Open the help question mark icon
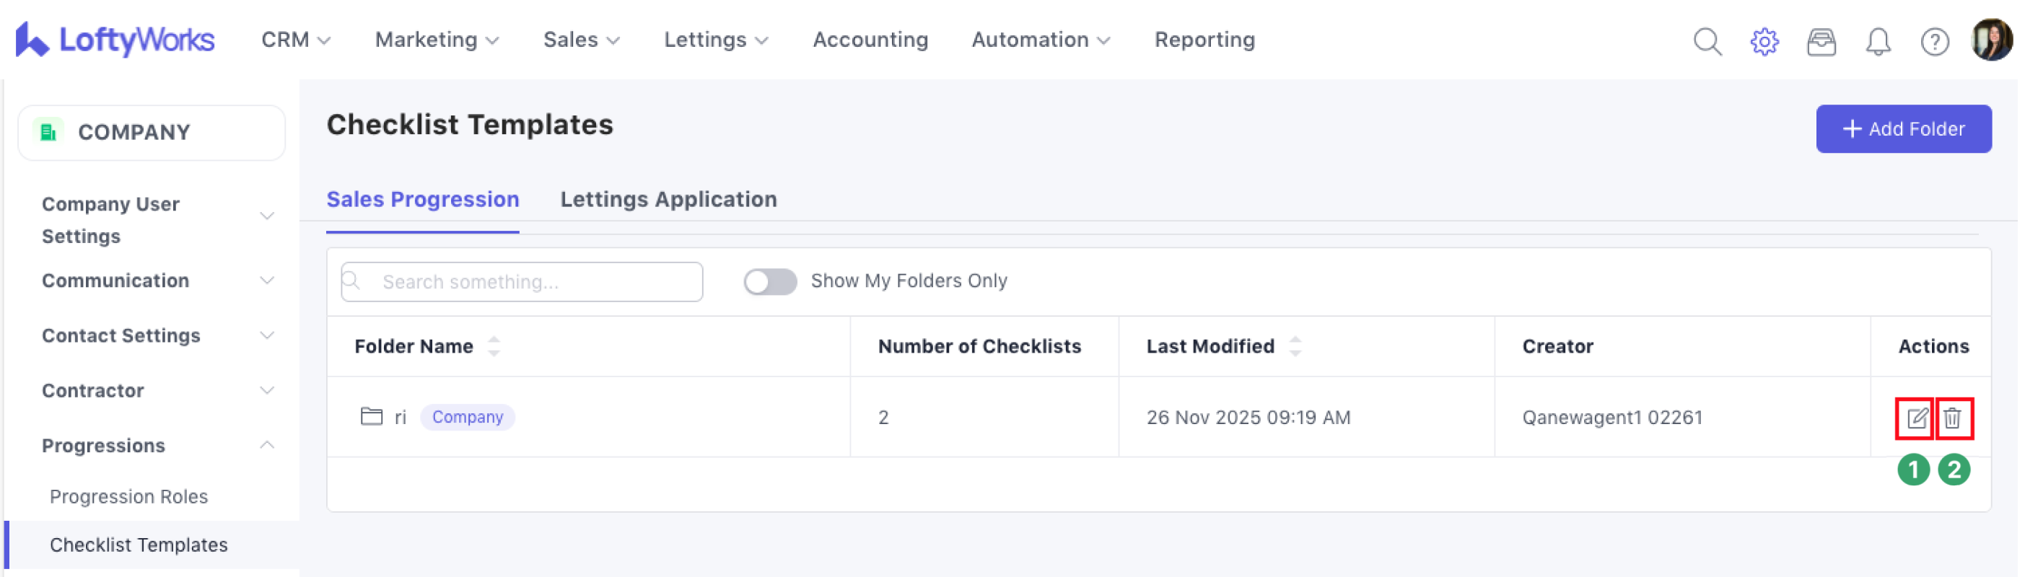2025x577 pixels. (x=1934, y=41)
